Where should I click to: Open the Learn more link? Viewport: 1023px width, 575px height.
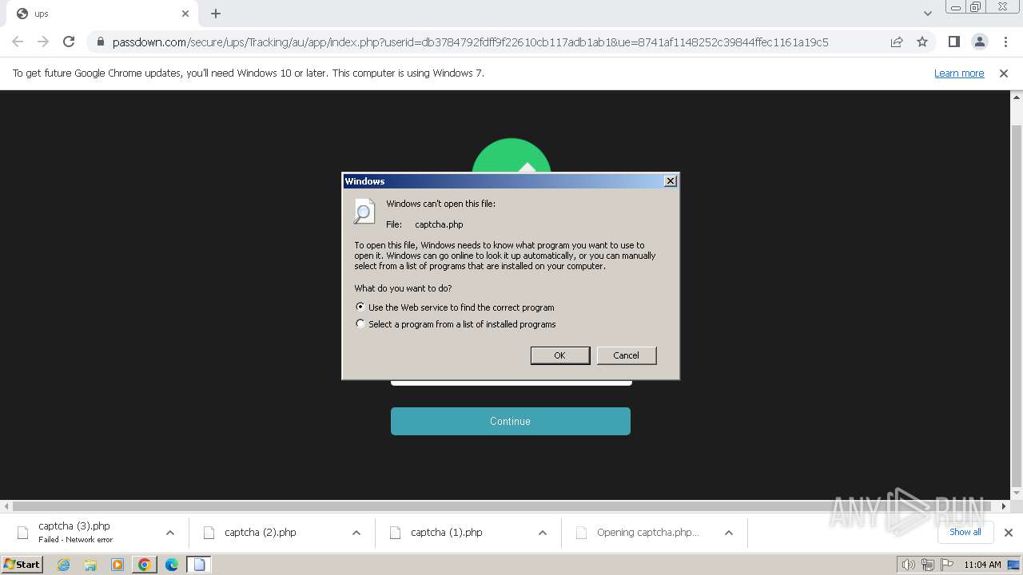point(959,73)
